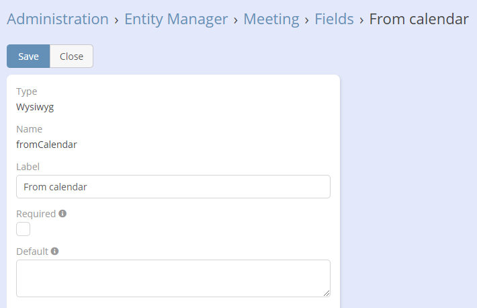Image resolution: width=477 pixels, height=308 pixels.
Task: Open Entity Manager breadcrumb link
Action: pyautogui.click(x=176, y=19)
